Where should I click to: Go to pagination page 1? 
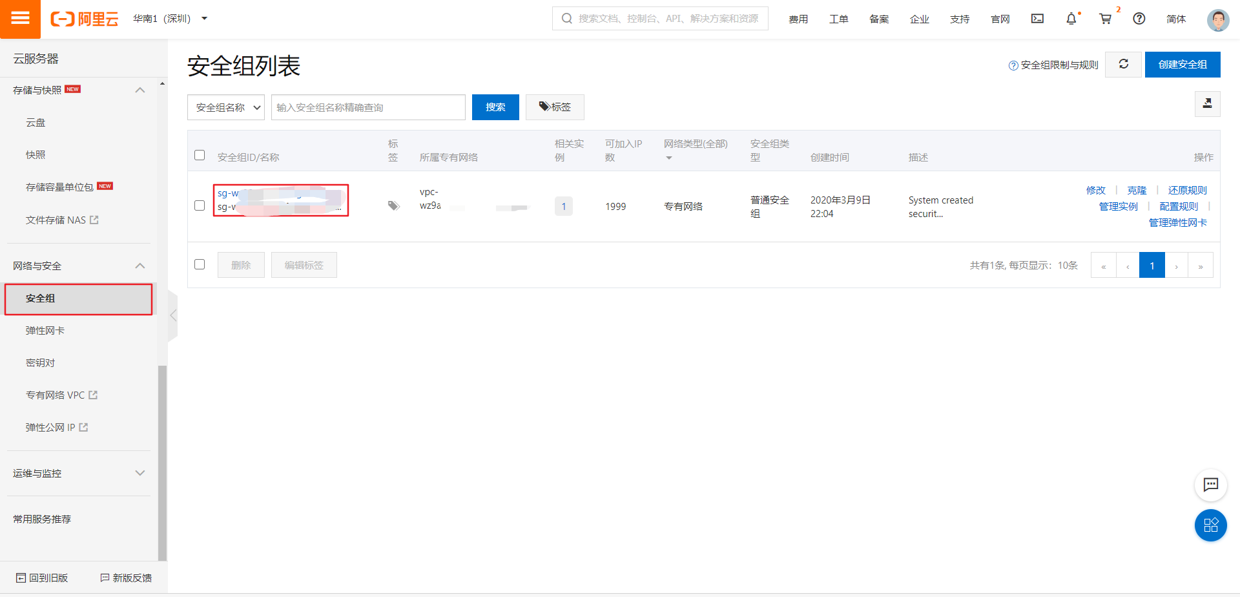pyautogui.click(x=1152, y=265)
